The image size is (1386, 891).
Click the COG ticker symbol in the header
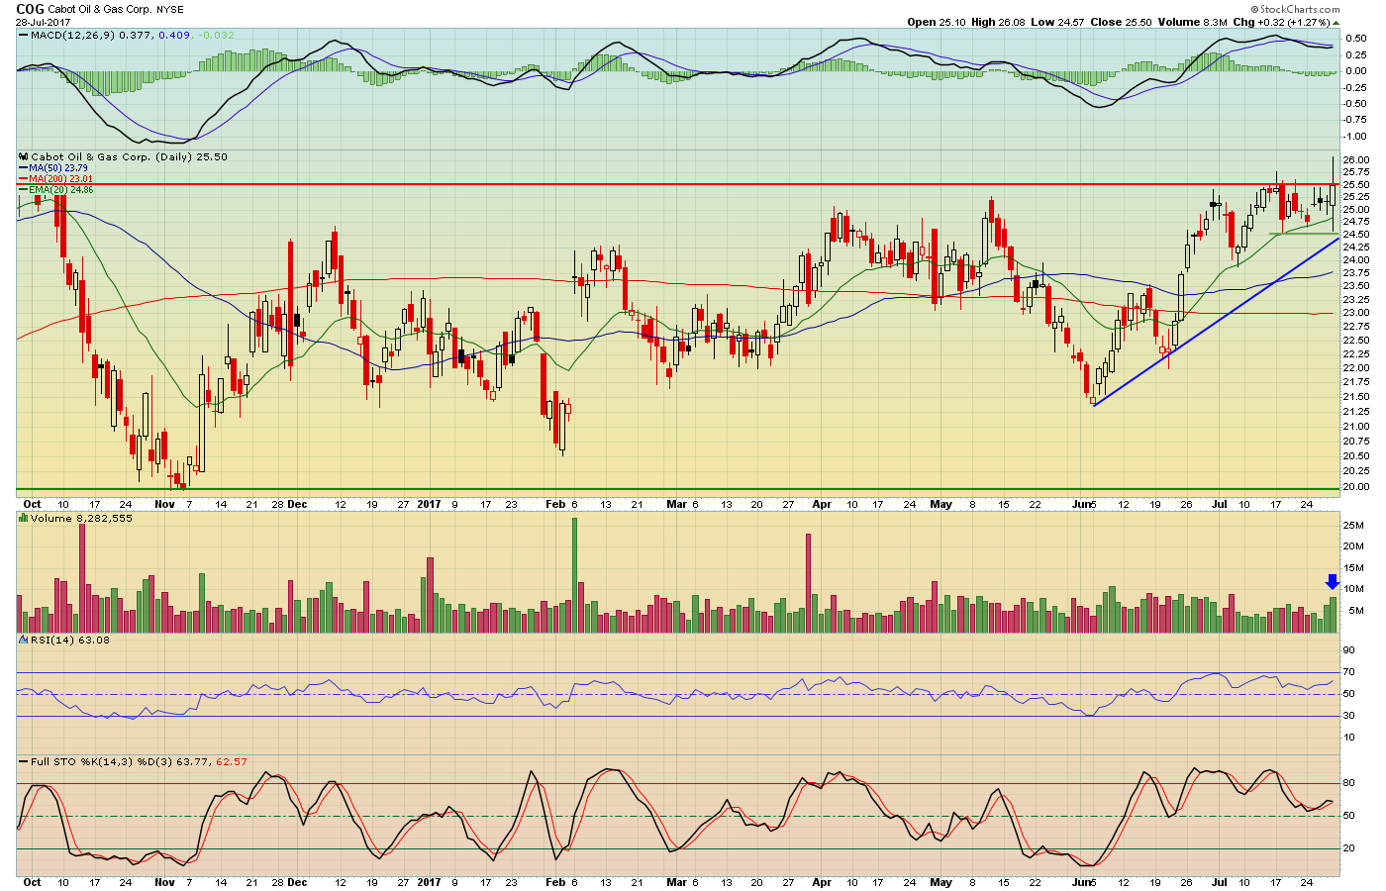[30, 9]
